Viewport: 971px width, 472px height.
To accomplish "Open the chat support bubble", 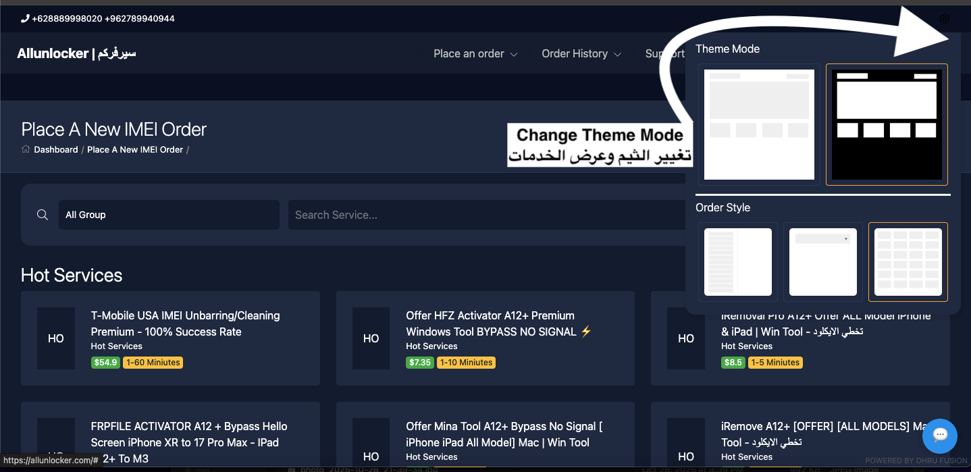I will [x=940, y=436].
